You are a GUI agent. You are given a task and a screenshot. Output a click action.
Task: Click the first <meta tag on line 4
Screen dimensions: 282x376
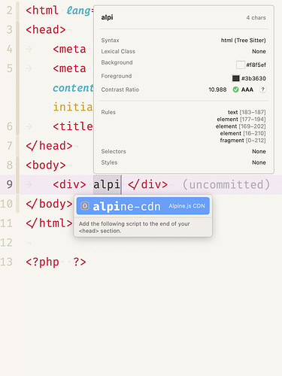click(x=69, y=49)
